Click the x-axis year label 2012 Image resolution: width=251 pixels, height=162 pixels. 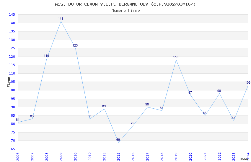pyautogui.click(x=90, y=157)
